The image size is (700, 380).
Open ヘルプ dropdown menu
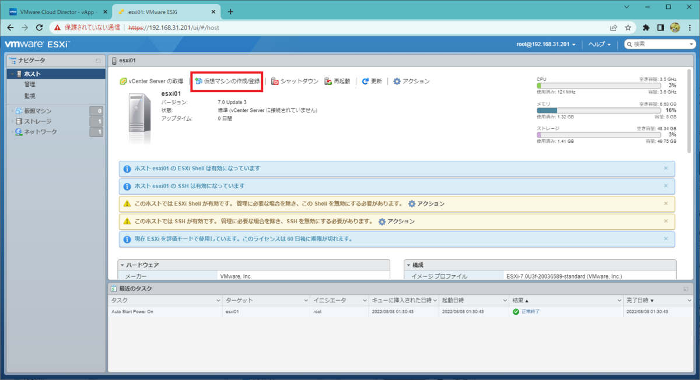[x=600, y=44]
